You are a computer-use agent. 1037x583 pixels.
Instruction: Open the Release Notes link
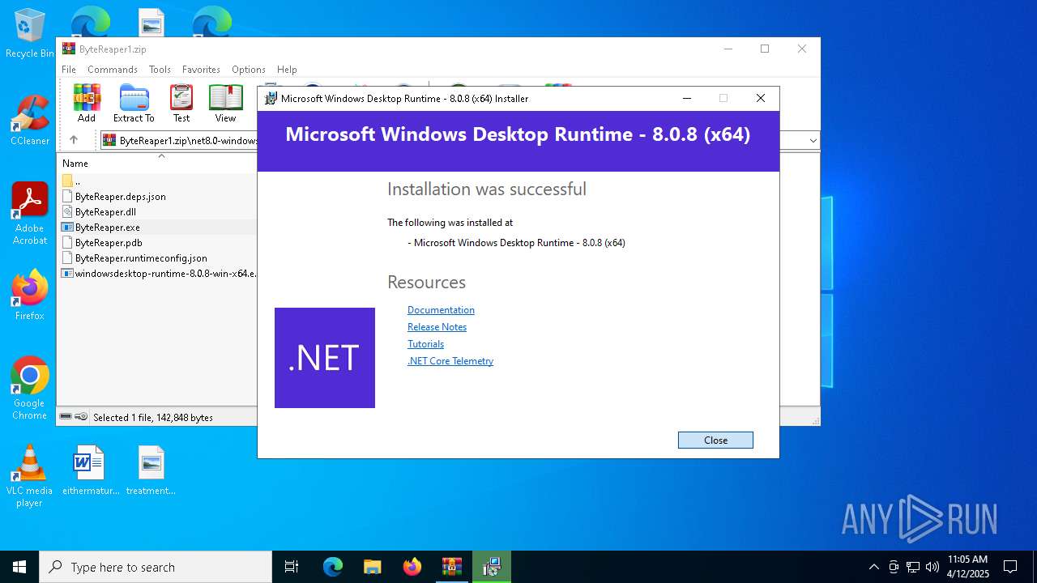click(x=437, y=327)
